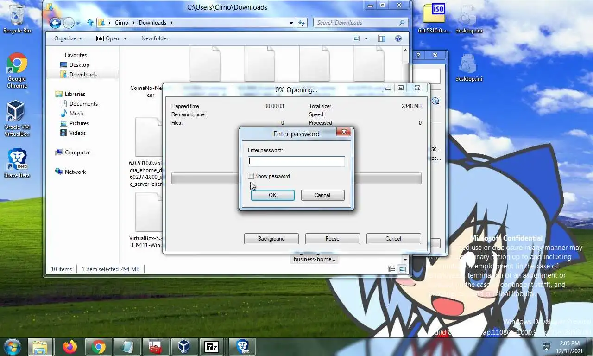Image resolution: width=593 pixels, height=356 pixels.
Task: Toggle the preview pane icon
Action: pyautogui.click(x=382, y=38)
